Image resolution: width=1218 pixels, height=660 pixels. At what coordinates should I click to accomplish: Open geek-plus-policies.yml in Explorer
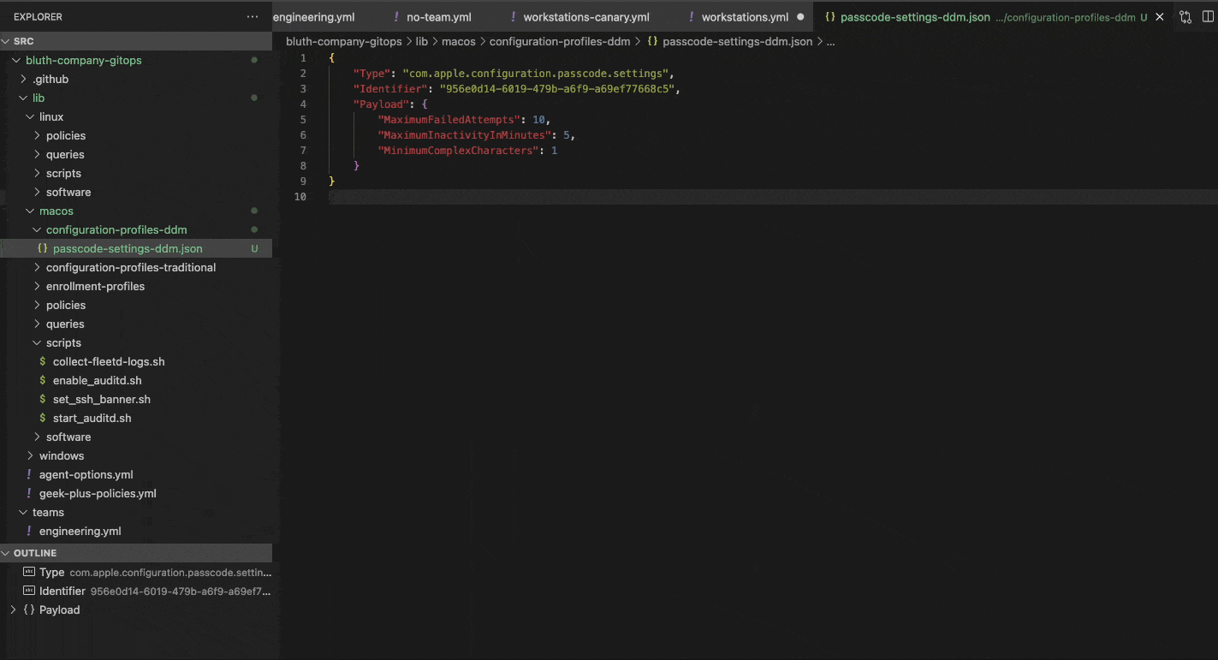98,493
